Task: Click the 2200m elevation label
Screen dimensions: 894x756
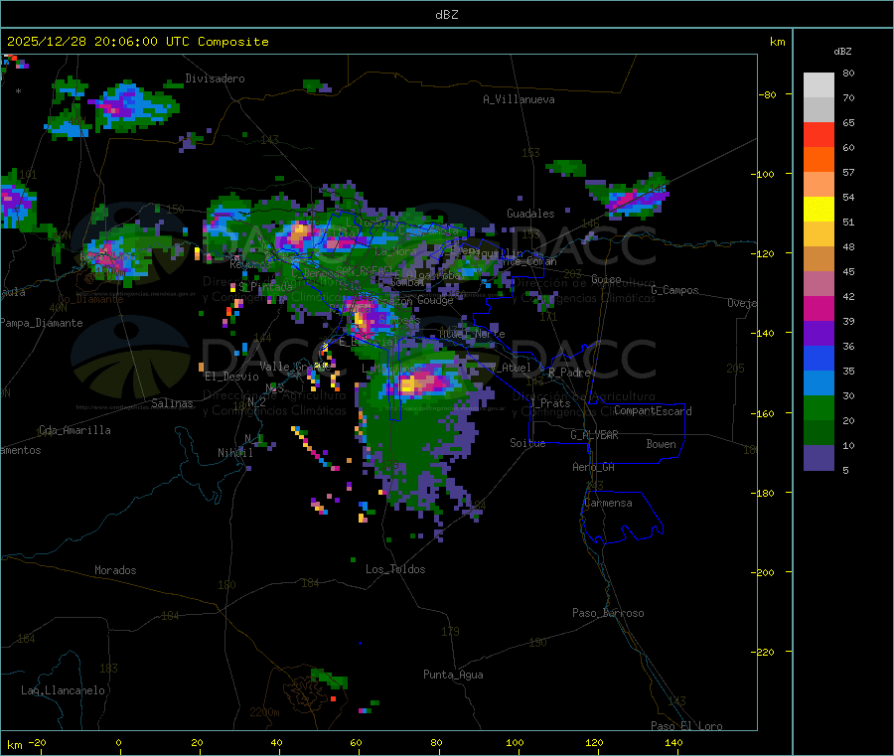Action: pyautogui.click(x=264, y=712)
